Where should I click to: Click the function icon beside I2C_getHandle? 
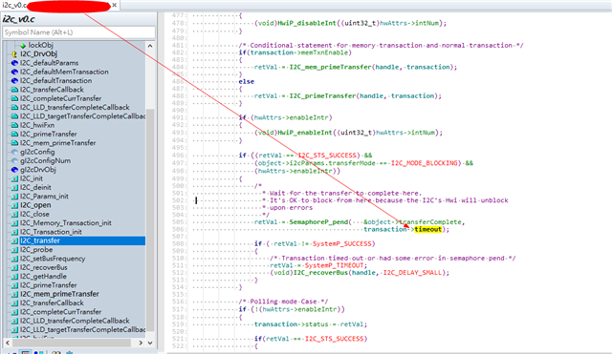click(14, 277)
